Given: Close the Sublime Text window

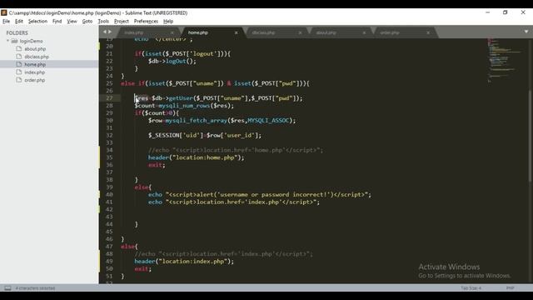Looking at the screenshot, I should 523,12.
